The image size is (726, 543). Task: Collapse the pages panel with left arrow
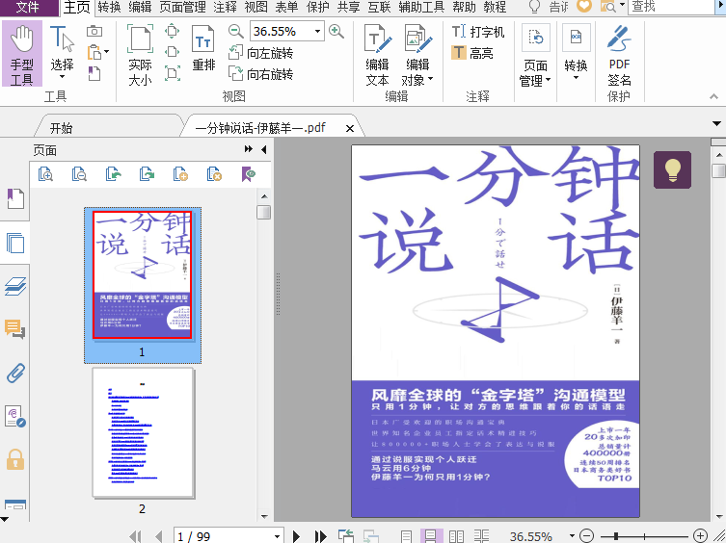point(264,149)
